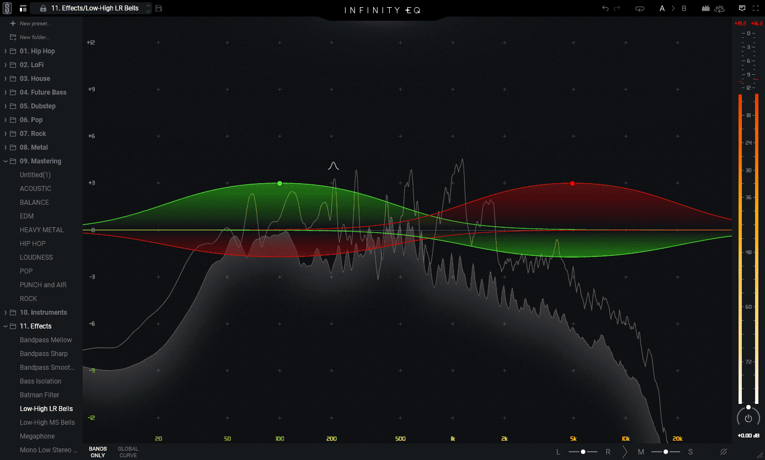Copy A to B with arrow
The width and height of the screenshot is (765, 460).
tap(673, 8)
